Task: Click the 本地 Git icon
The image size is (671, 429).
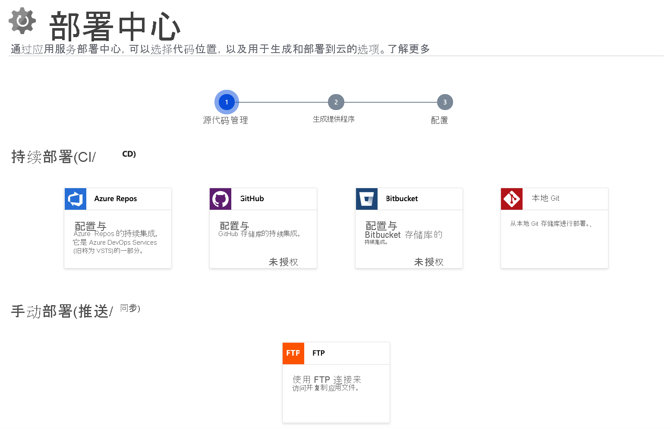Action: pyautogui.click(x=511, y=199)
